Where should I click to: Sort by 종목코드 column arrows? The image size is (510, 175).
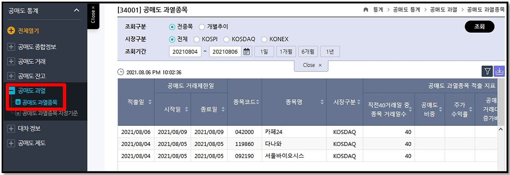tap(257, 102)
